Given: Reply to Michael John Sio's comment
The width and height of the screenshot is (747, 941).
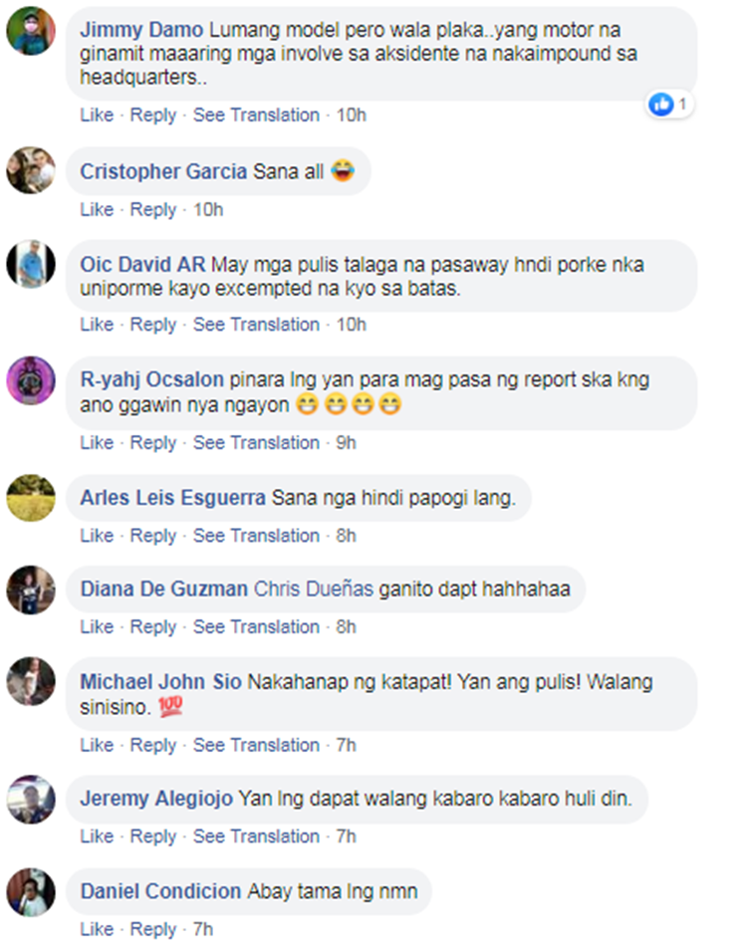Looking at the screenshot, I should (x=153, y=745).
